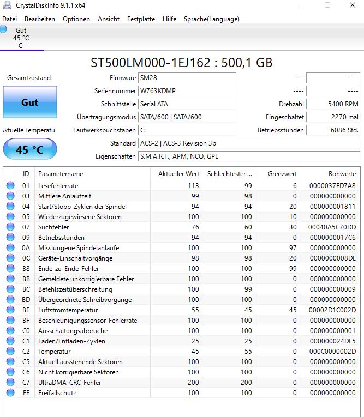Click the ID column header
This screenshot has height=417, width=364.
coord(26,174)
